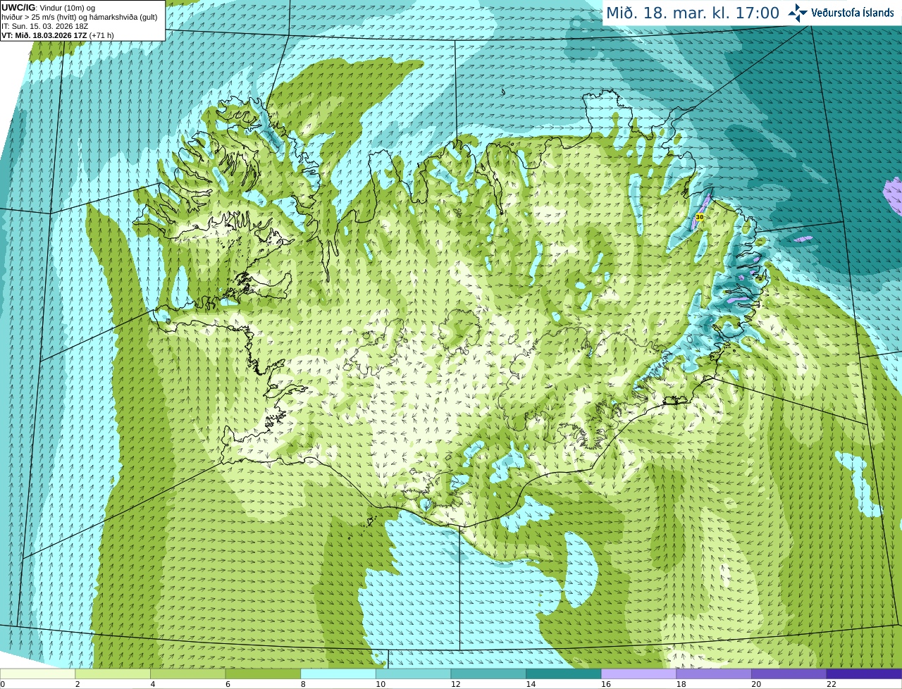Image resolution: width=902 pixels, height=689 pixels.
Task: Pick the violet 20–22 m/s legend swatch
Action: point(789,674)
